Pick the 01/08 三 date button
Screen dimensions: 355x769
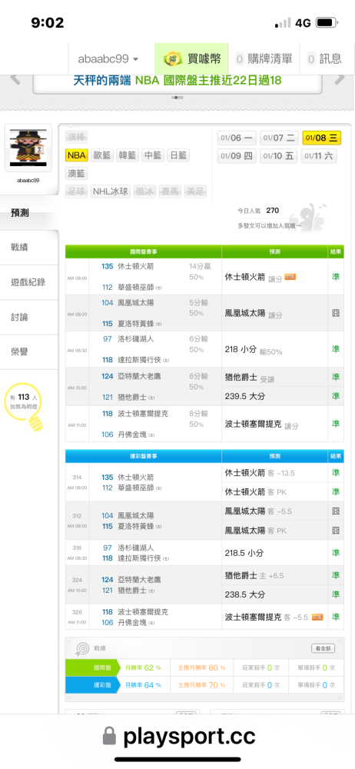[x=322, y=138]
